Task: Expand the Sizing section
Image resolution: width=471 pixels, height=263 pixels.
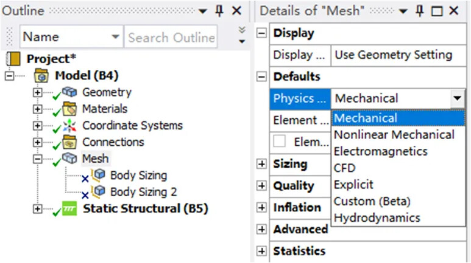Action: pyautogui.click(x=262, y=164)
